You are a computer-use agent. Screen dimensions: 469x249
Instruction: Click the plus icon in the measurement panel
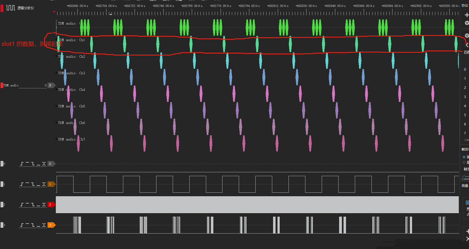pyautogui.click(x=467, y=231)
